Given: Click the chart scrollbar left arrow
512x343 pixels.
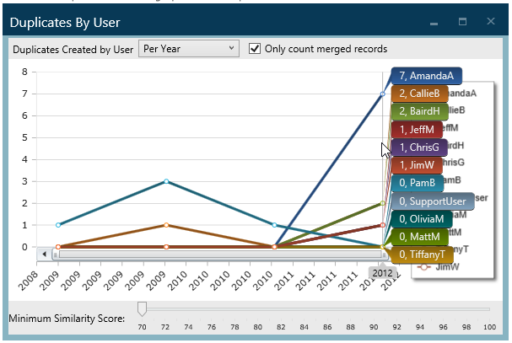Looking at the screenshot, I should [45, 254].
